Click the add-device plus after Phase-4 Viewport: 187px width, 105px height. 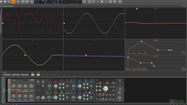pos(125,90)
